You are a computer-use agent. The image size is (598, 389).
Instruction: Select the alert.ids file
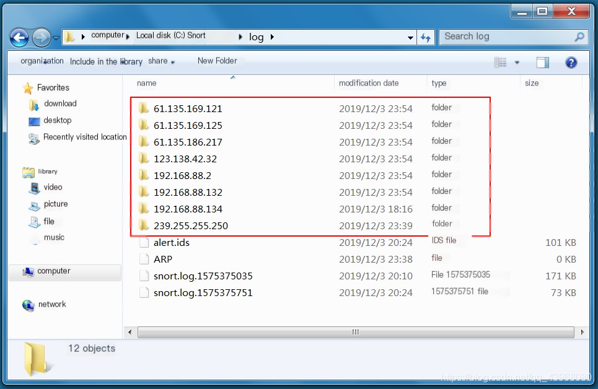pos(171,243)
